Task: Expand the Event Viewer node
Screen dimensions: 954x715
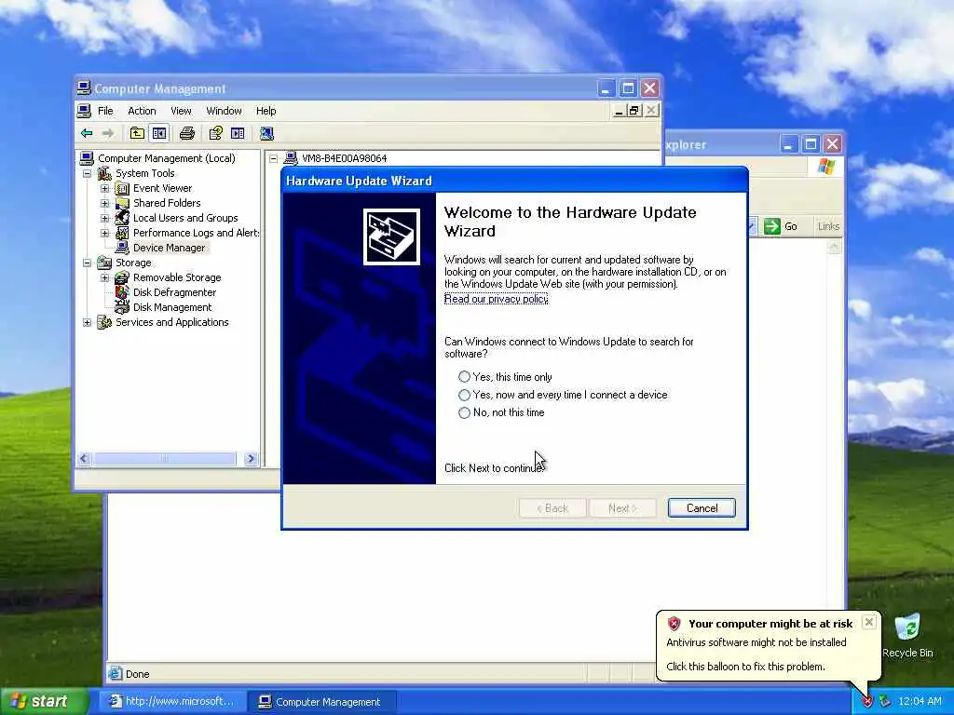Action: point(104,188)
